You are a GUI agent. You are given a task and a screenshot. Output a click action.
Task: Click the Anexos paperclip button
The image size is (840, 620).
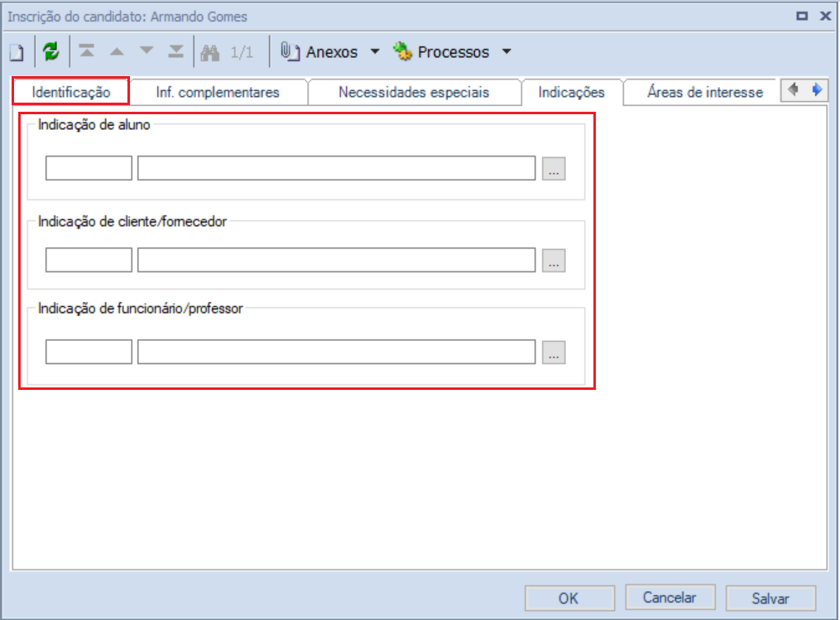pyautogui.click(x=319, y=52)
